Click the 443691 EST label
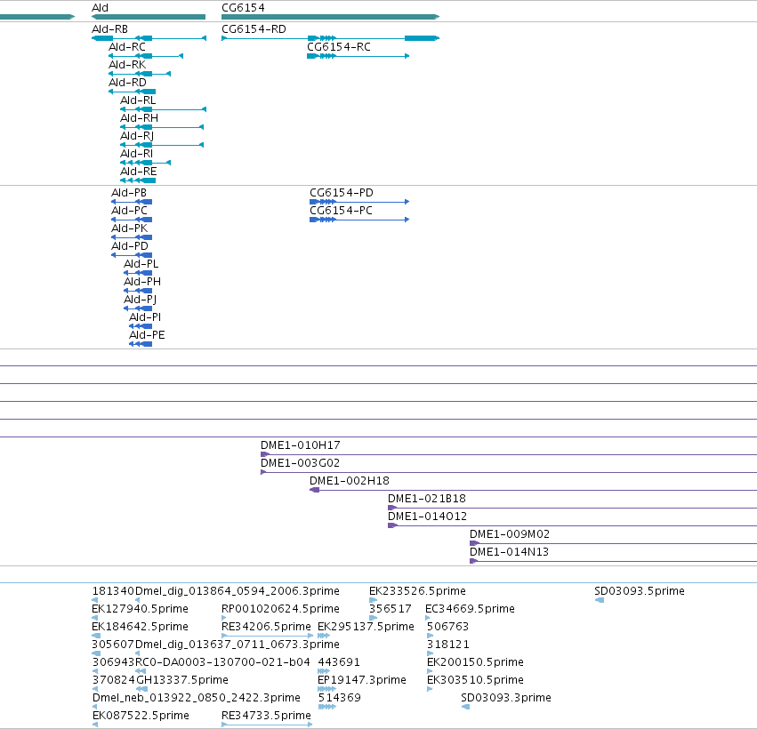Viewport: 757px width, 729px height. (x=339, y=663)
